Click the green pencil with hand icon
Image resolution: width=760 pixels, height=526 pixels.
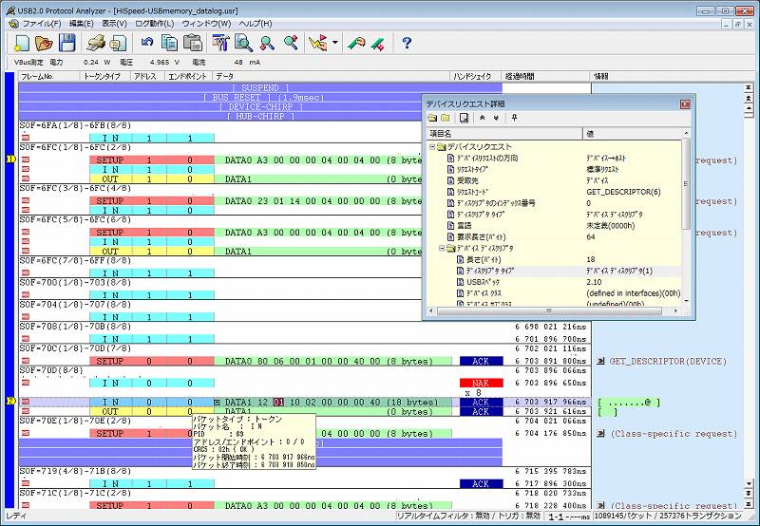coord(356,43)
